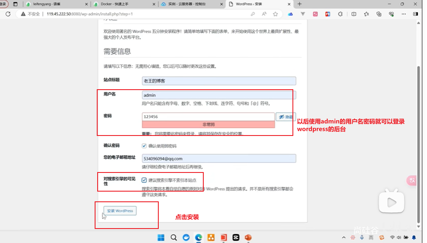The image size is (427, 243).
Task: Toggle discourage search engines checkbox
Action: pyautogui.click(x=144, y=180)
